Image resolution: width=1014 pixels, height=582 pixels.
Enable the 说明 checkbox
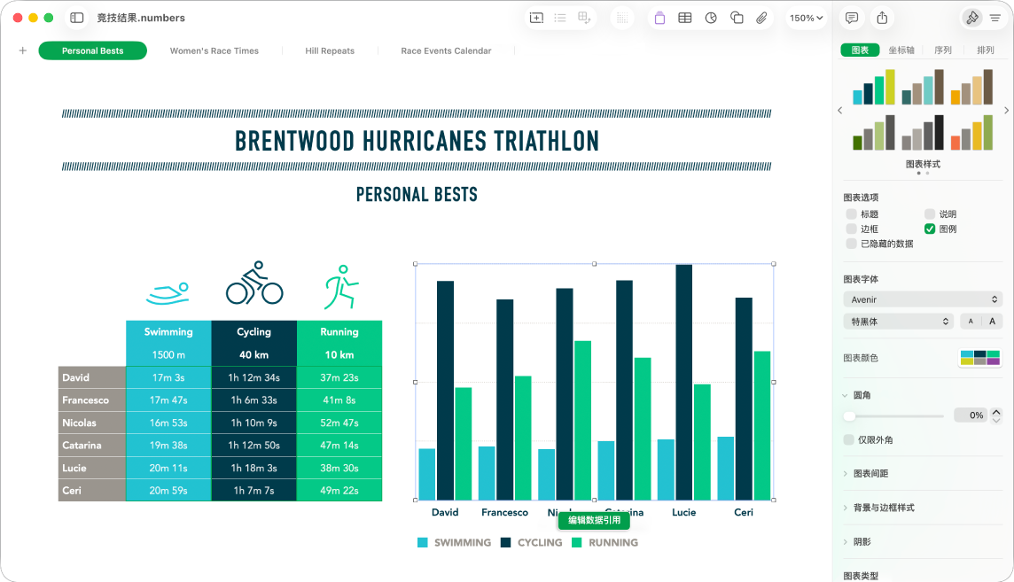pos(930,213)
